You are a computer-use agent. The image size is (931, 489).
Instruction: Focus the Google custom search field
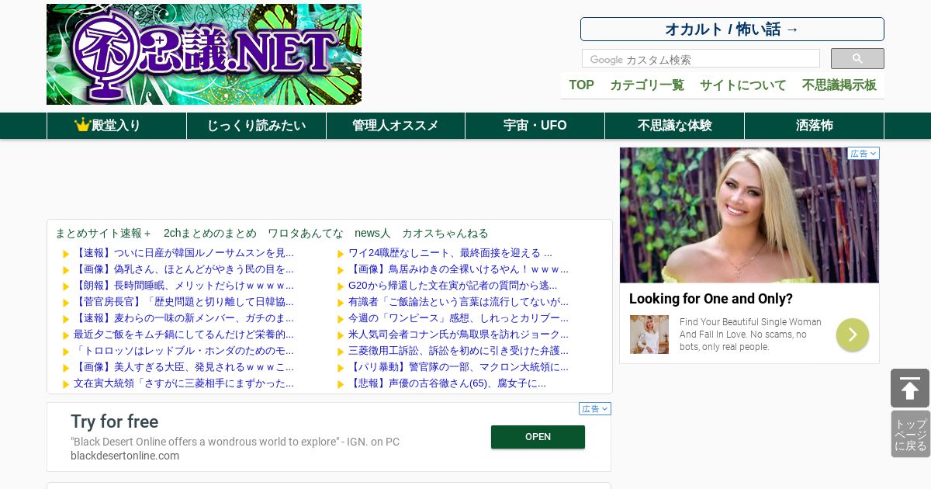[701, 59]
